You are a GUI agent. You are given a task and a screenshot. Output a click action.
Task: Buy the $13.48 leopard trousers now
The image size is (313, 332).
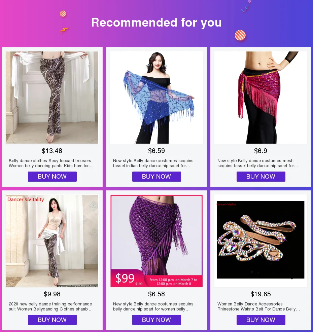[52, 177]
